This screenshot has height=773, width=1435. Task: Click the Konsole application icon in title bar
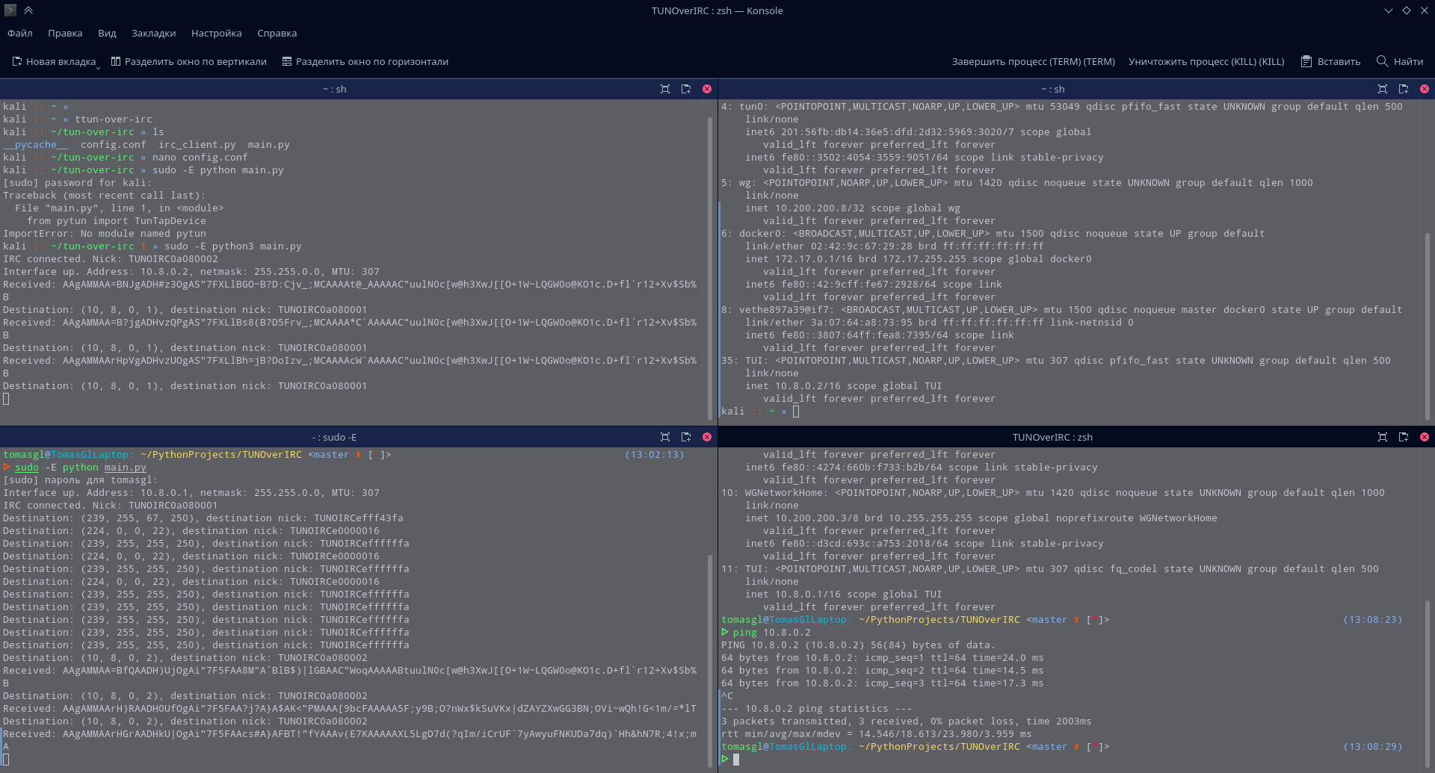click(10, 10)
